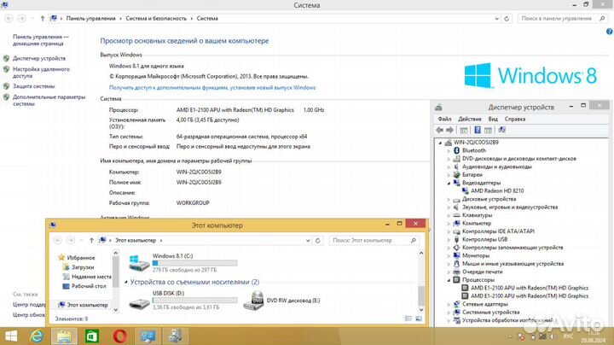Expand the Батареи node
This screenshot has height=345, width=614.
coord(449,175)
